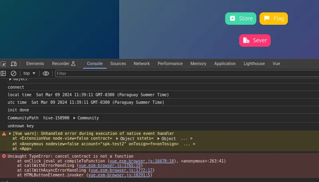This screenshot has height=182, width=319.
Task: Select the 'at <App>' warning trace line
Action: (x=22, y=149)
